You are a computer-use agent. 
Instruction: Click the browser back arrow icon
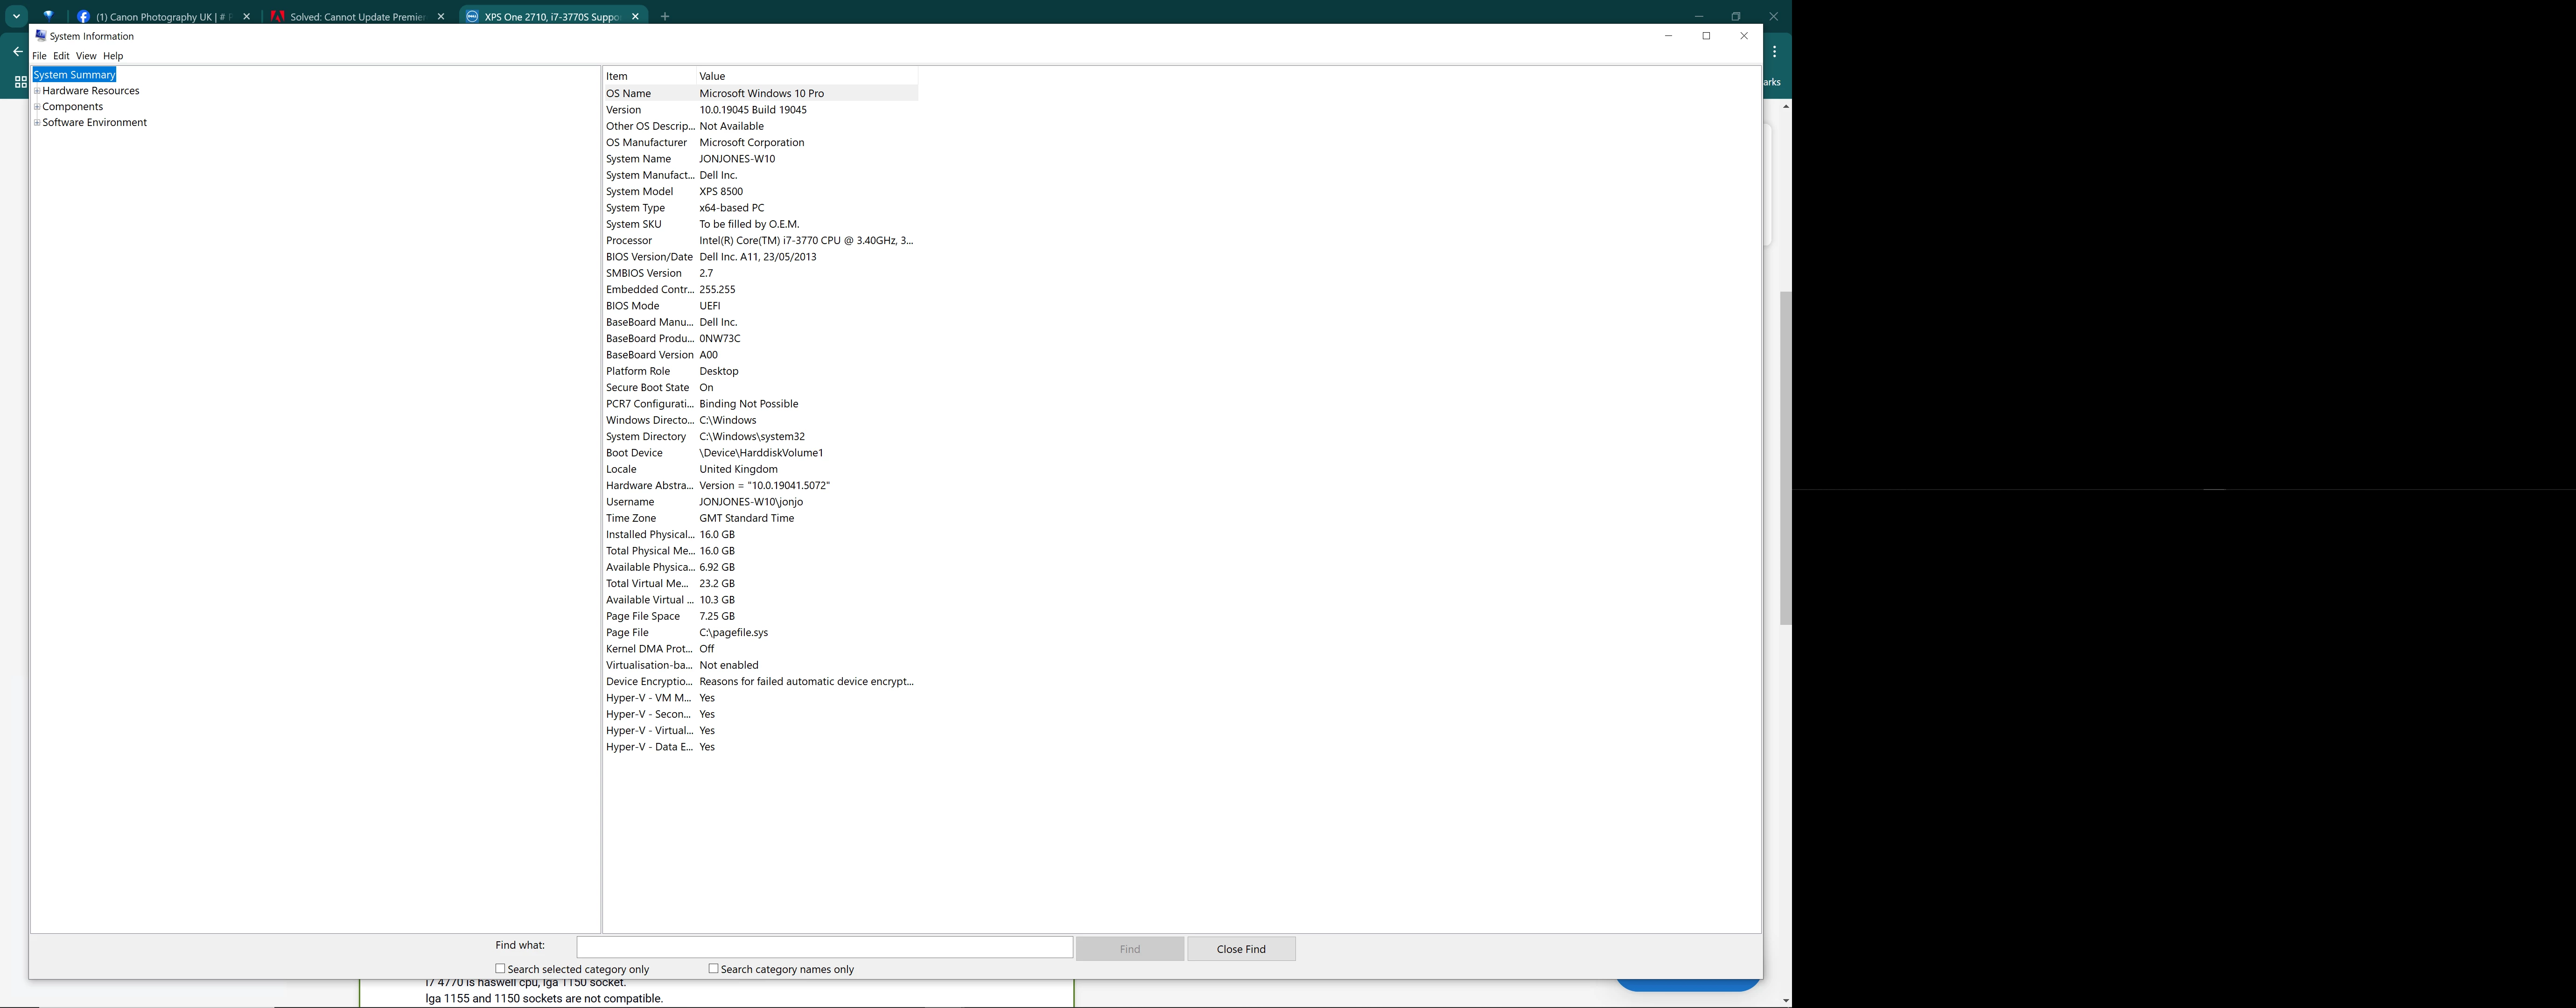(x=17, y=51)
